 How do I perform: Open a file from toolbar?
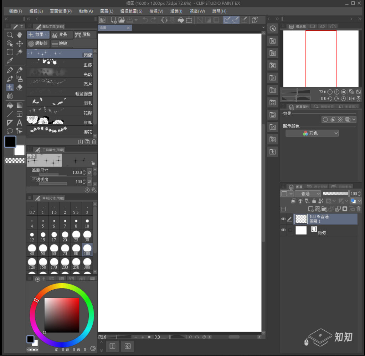pyautogui.click(x=122, y=20)
